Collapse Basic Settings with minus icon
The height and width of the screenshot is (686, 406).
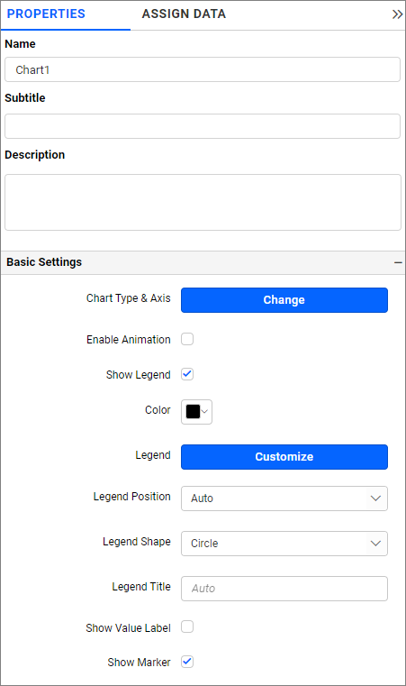coord(398,262)
